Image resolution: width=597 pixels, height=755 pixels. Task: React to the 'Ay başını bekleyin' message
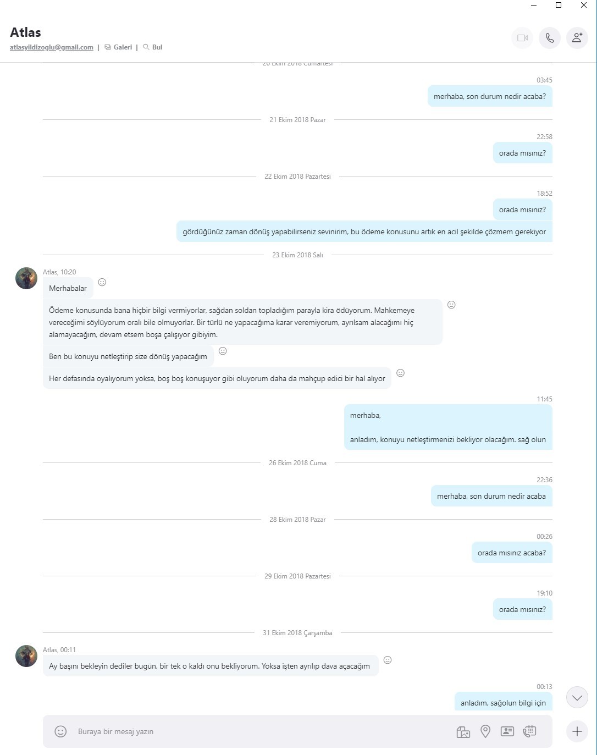tap(388, 660)
